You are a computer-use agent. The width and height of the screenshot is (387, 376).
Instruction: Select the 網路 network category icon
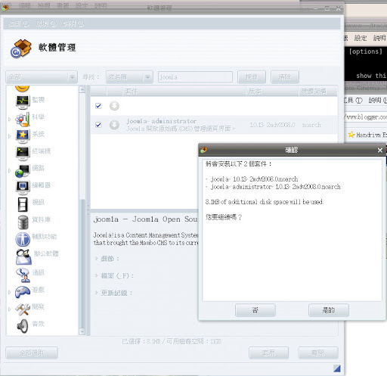coord(23,170)
